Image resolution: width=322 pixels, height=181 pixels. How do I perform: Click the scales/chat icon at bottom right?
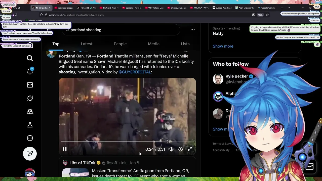click(309, 167)
